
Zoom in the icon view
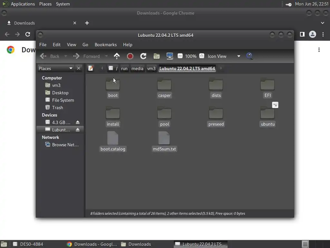click(202, 56)
